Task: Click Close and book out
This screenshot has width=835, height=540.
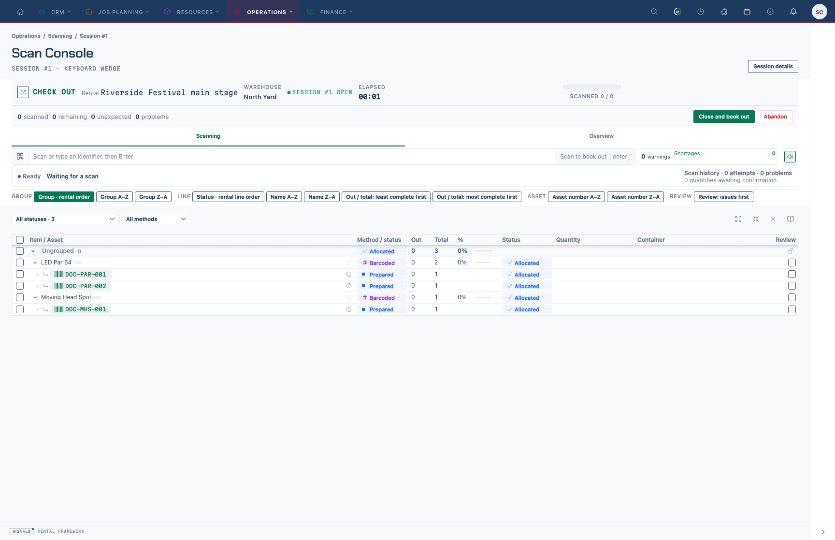Action: (x=724, y=117)
